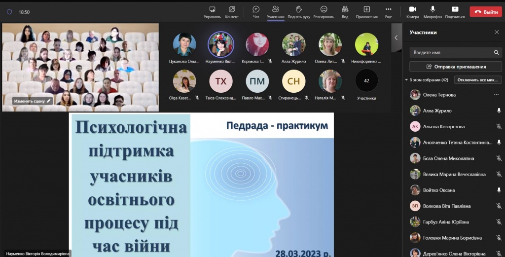Image resolution: width=505 pixels, height=257 pixels.
Task: Click Никифоренко gallery avatar
Action: (366, 44)
